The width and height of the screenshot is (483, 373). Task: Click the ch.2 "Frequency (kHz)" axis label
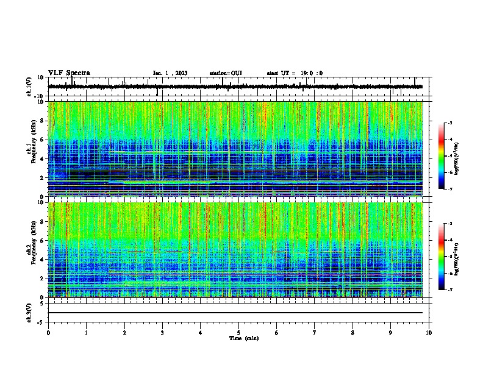(x=34, y=244)
